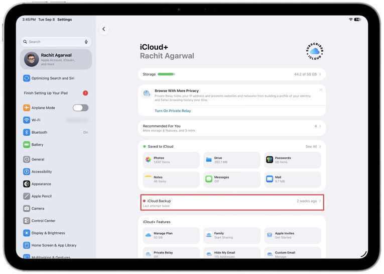The width and height of the screenshot is (384, 274).
Task: Open Recommended For You row
Action: coord(232,128)
